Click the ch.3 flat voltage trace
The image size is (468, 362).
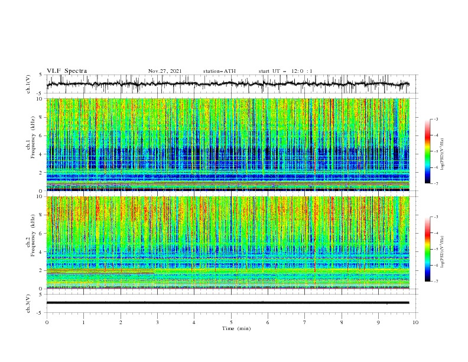(x=227, y=303)
